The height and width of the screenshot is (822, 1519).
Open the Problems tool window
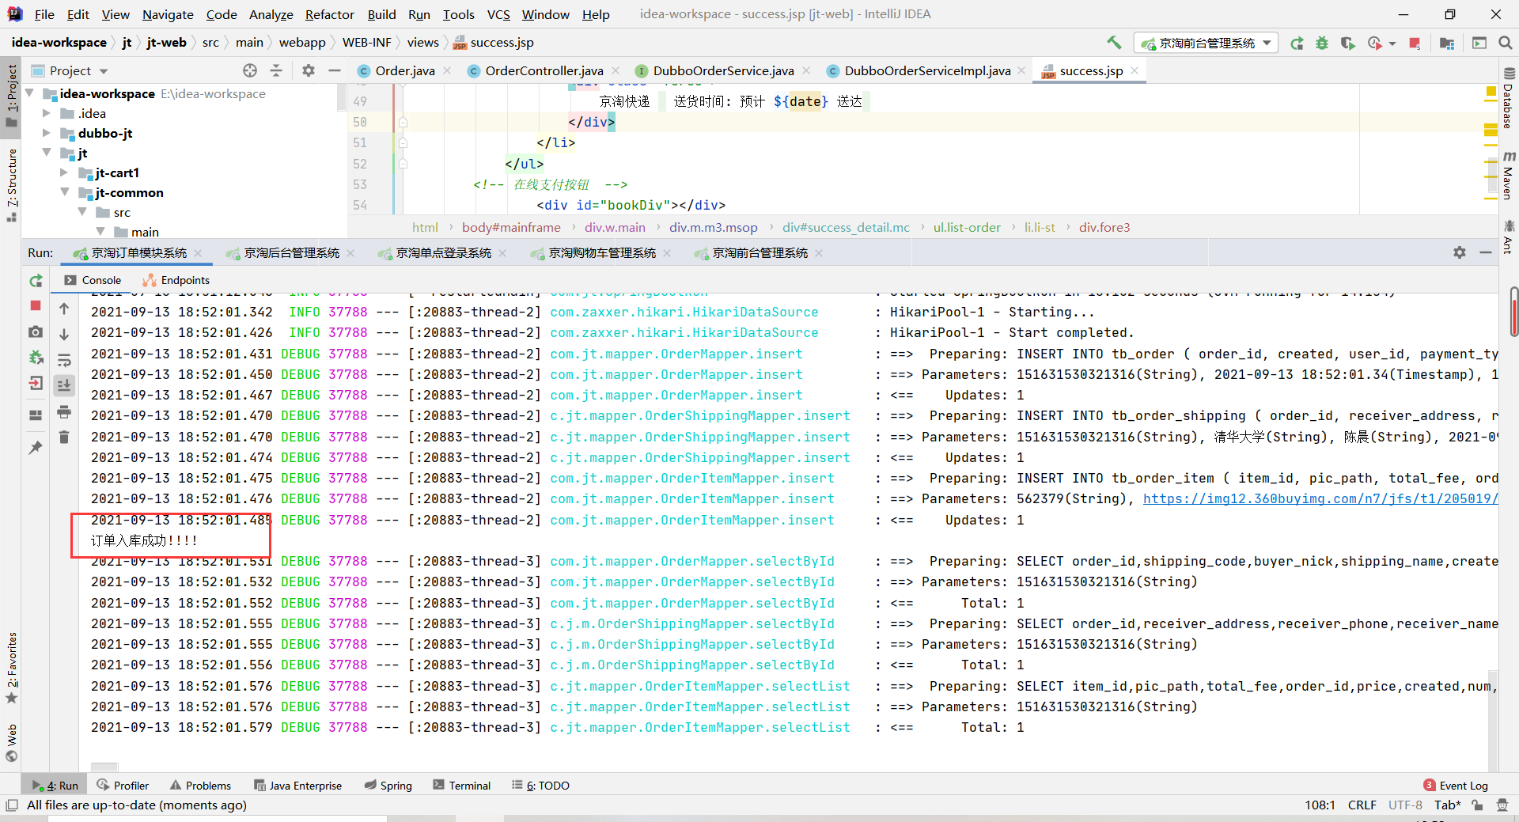click(200, 786)
